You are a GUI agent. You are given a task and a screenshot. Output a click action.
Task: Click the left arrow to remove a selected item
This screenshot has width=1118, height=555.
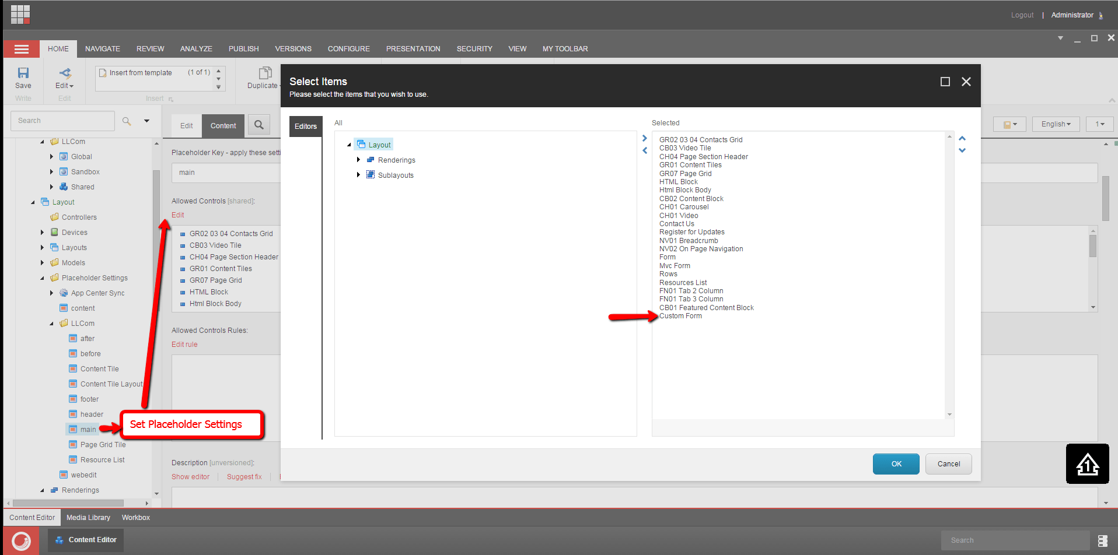pyautogui.click(x=644, y=150)
